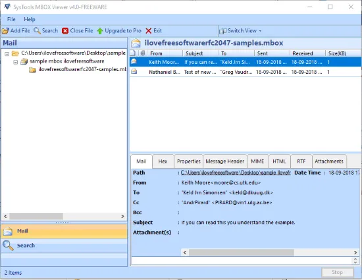Click the sample mbox stack icon
This screenshot has height=280, width=362.
point(24,61)
